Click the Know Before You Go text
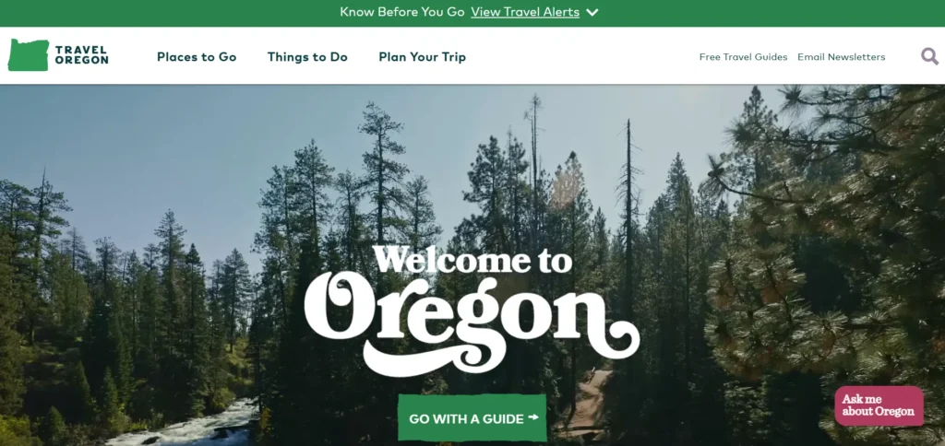The height and width of the screenshot is (446, 945). [402, 12]
